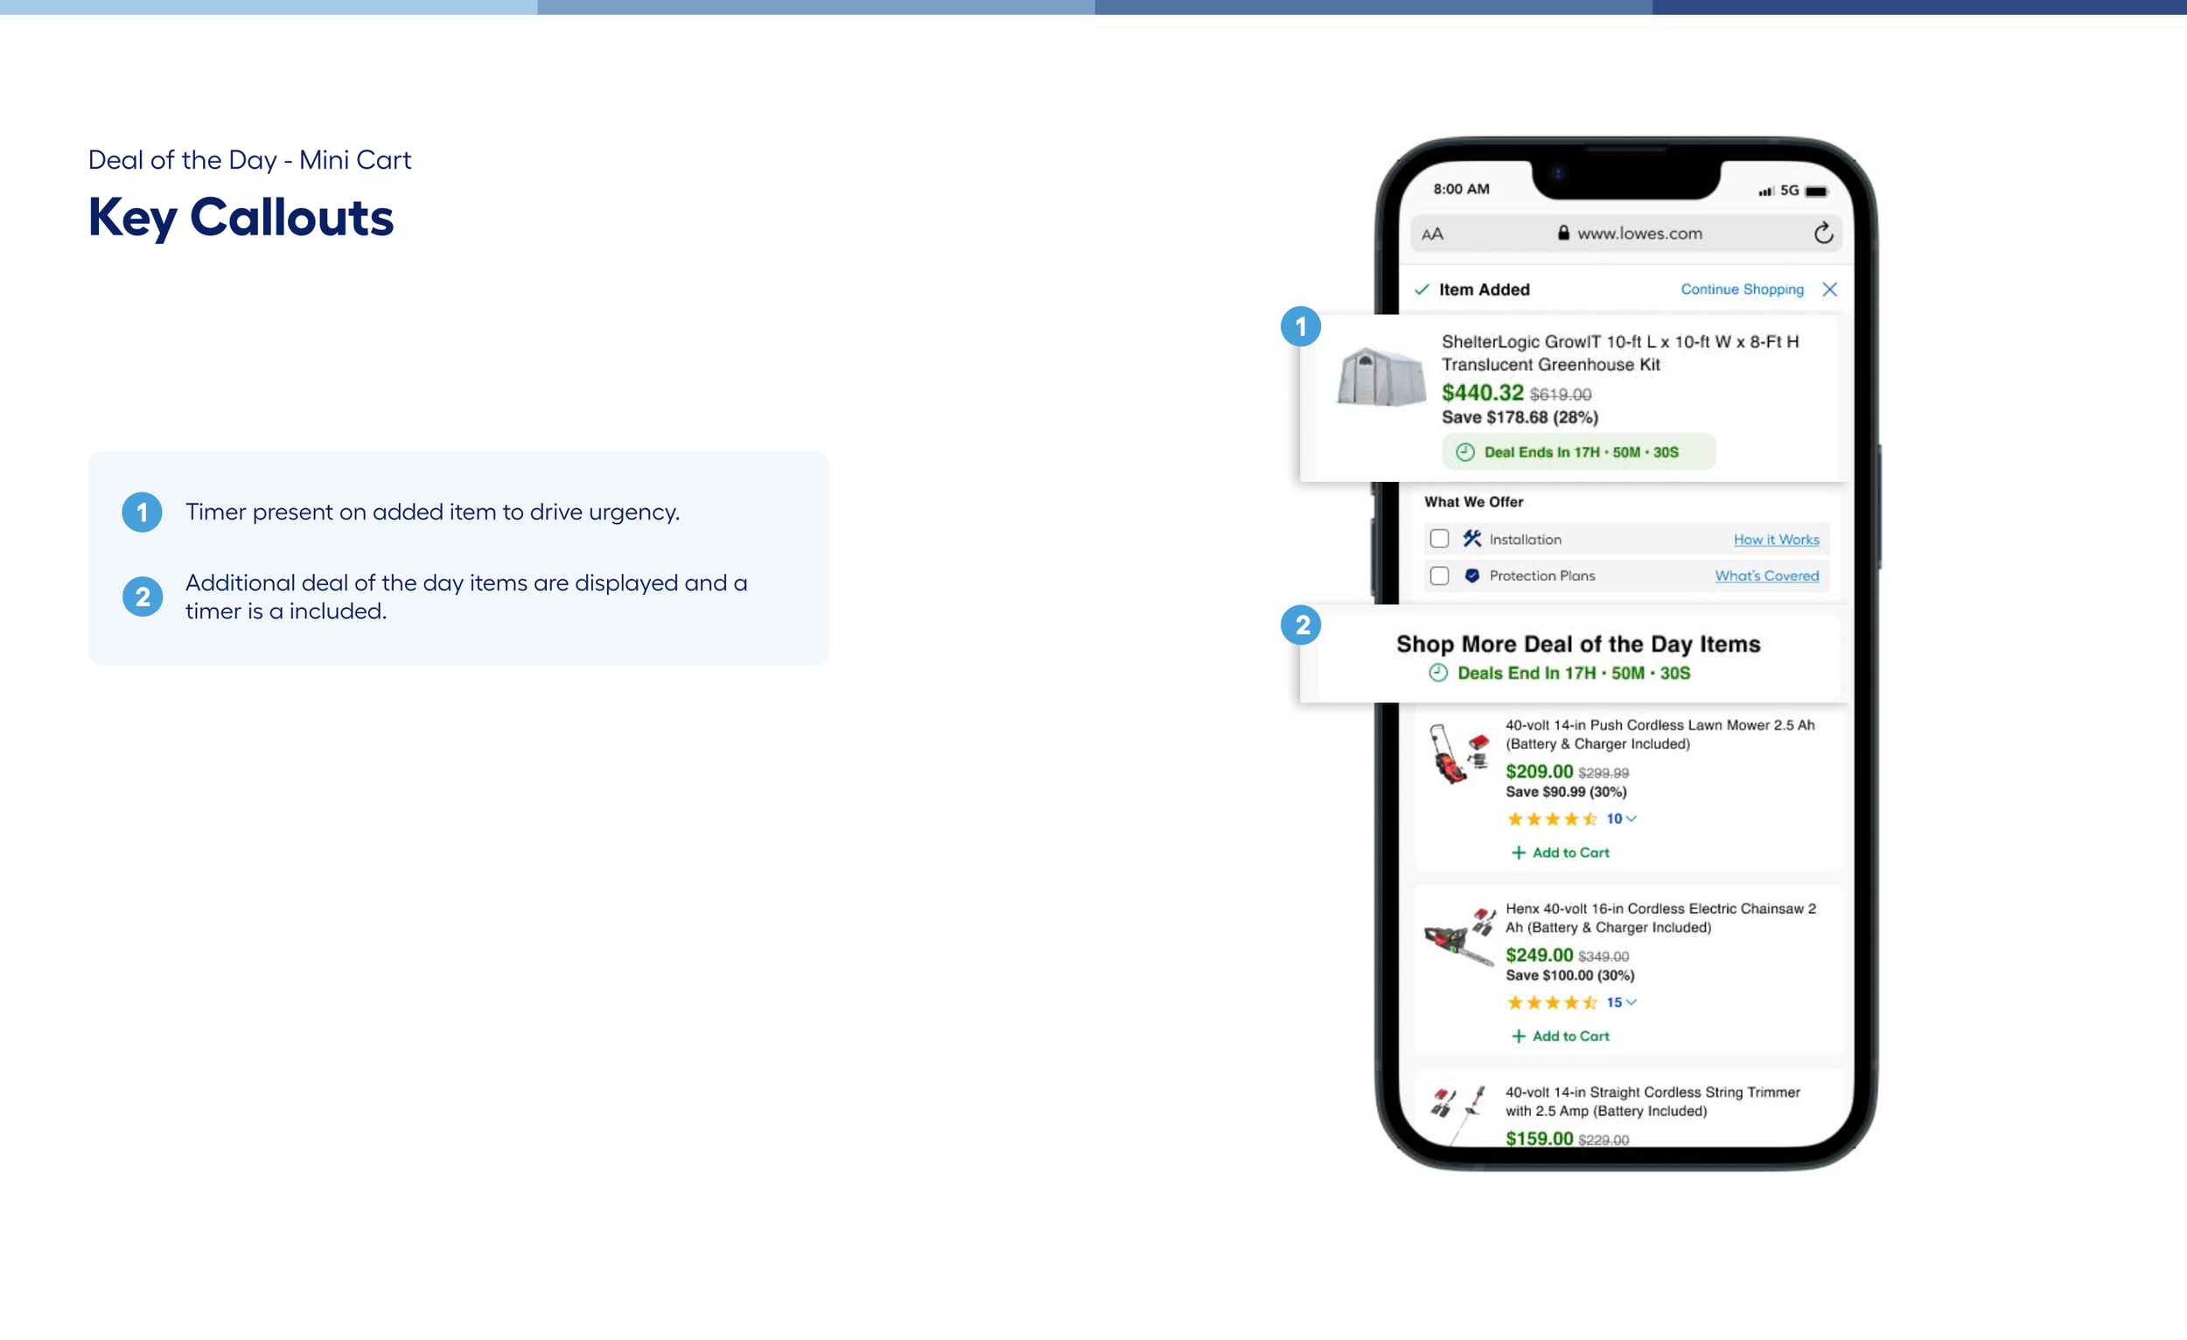Close the Item Added mini cart
Image resolution: width=2187 pixels, height=1340 pixels.
click(1829, 290)
